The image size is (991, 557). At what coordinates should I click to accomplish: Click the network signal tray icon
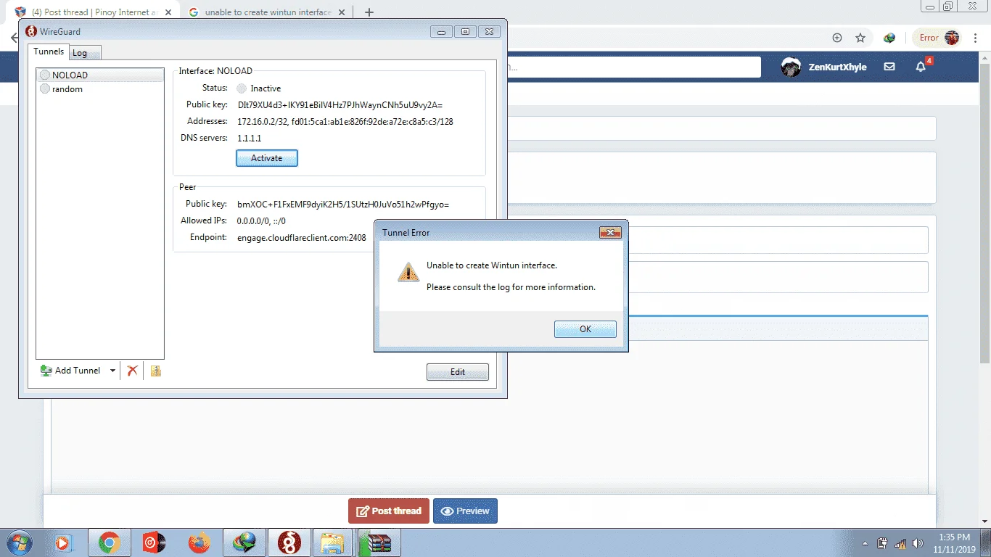pos(900,542)
